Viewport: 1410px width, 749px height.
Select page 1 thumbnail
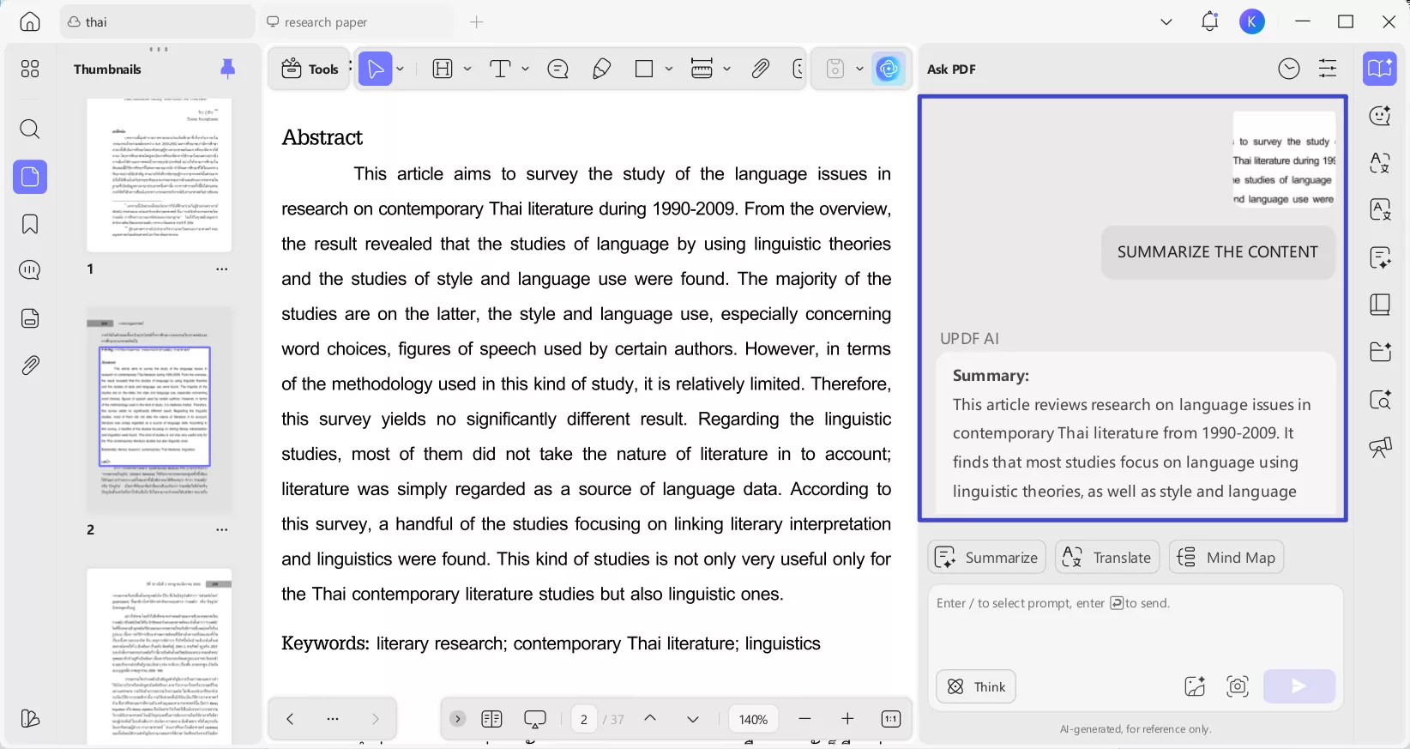click(159, 175)
